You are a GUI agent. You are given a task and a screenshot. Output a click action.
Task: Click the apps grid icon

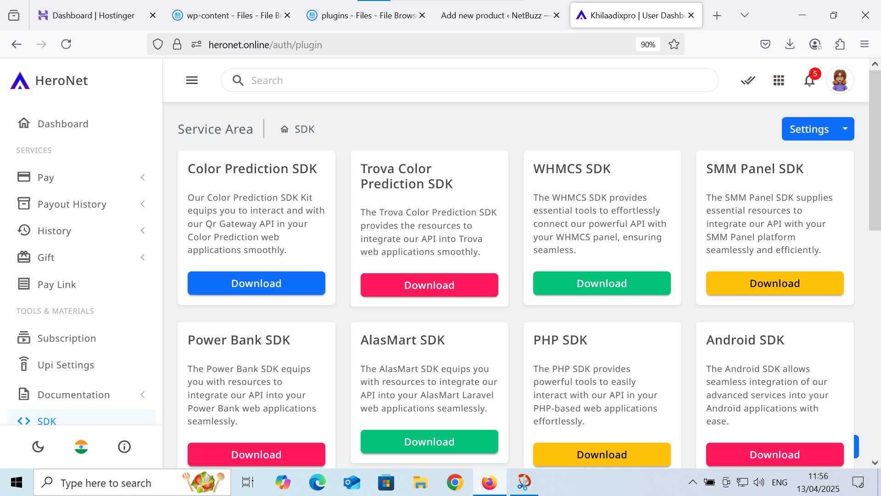[x=779, y=81]
